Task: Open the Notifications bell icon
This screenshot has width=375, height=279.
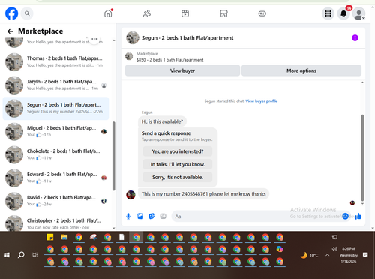Action: 343,13
